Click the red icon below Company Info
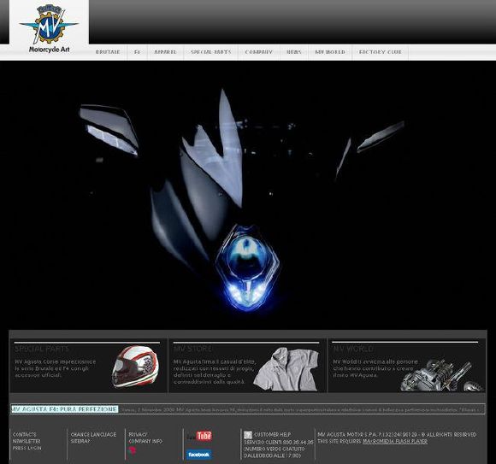 coord(133,450)
